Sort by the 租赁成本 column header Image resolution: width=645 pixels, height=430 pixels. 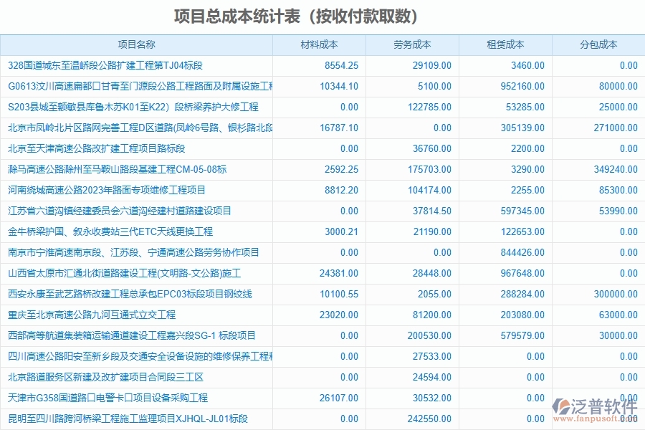[505, 44]
